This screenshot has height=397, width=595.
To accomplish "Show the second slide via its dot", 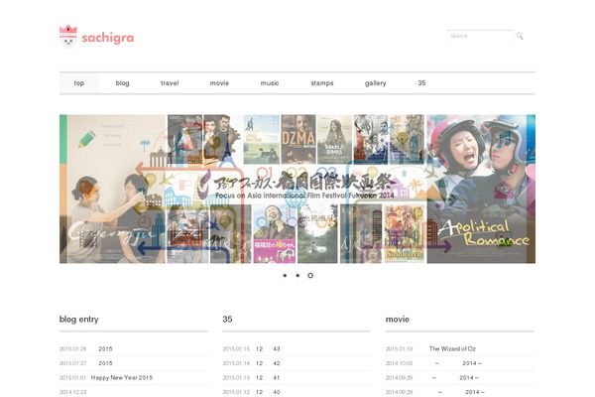I will [x=297, y=276].
